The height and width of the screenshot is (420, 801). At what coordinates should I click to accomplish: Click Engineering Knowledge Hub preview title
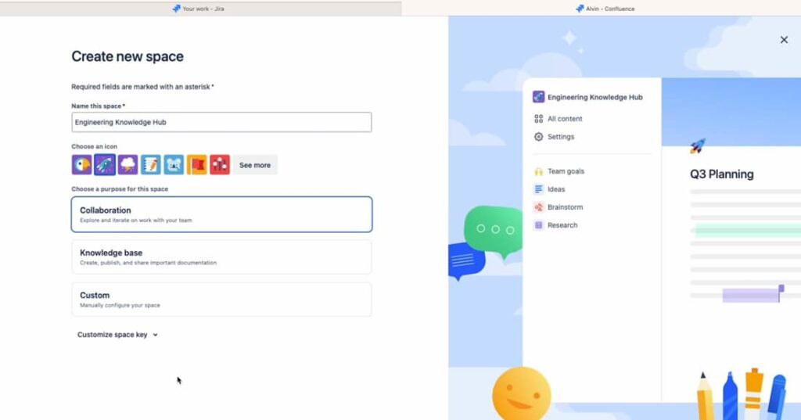point(595,97)
